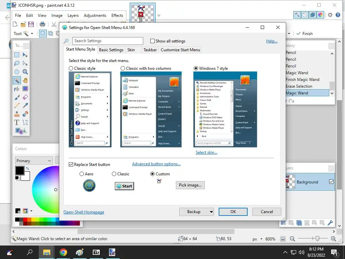Click the New file icon in paint.net toolbar
Image resolution: width=345 pixels, height=259 pixels.
15,24
